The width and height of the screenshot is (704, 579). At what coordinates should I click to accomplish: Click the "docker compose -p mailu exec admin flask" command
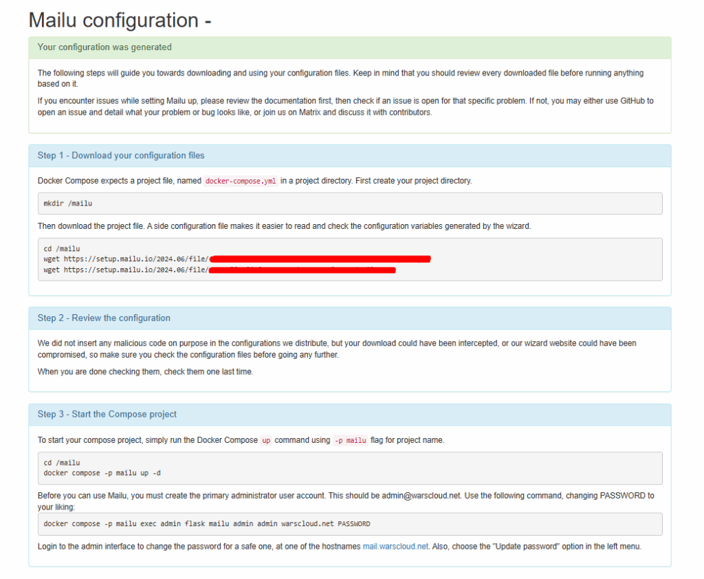coord(350,524)
